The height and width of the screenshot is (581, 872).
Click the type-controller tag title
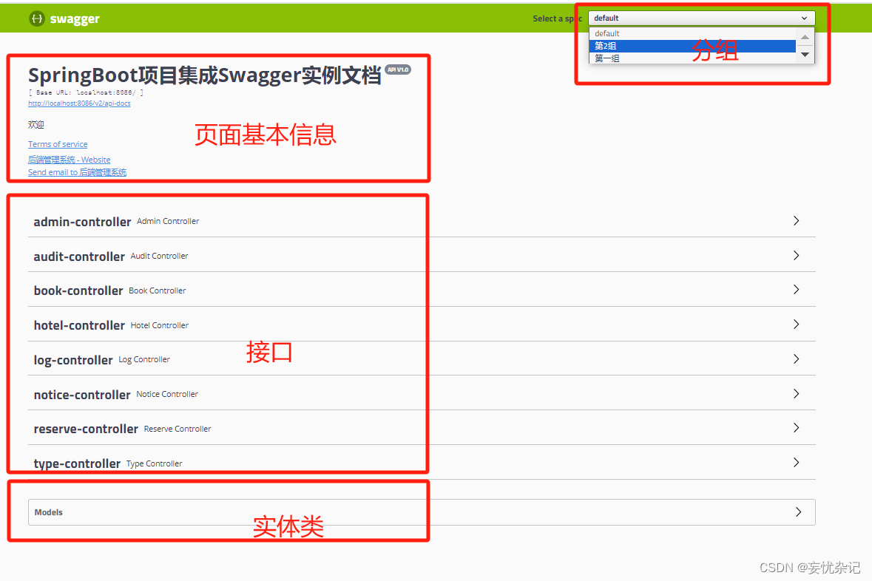77,463
